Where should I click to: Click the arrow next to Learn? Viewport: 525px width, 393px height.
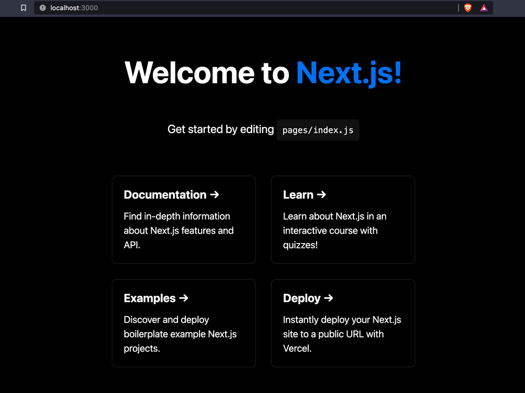click(x=321, y=194)
